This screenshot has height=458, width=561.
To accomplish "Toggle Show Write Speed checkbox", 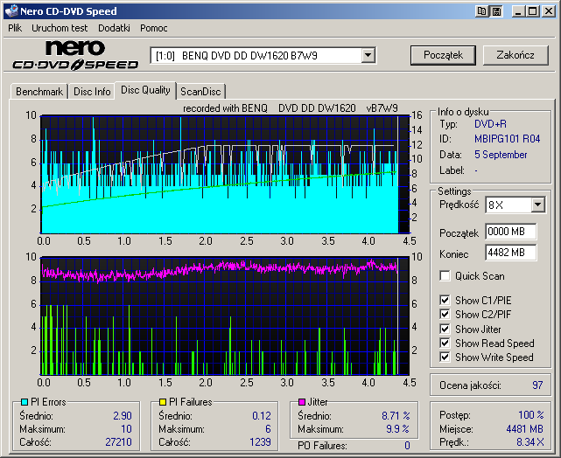I will tap(445, 357).
